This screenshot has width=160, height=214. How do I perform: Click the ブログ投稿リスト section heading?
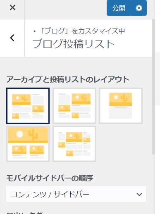tap(73, 44)
